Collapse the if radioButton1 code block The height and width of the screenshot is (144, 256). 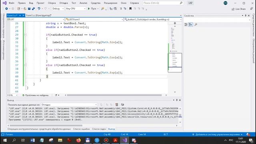(x=25, y=35)
